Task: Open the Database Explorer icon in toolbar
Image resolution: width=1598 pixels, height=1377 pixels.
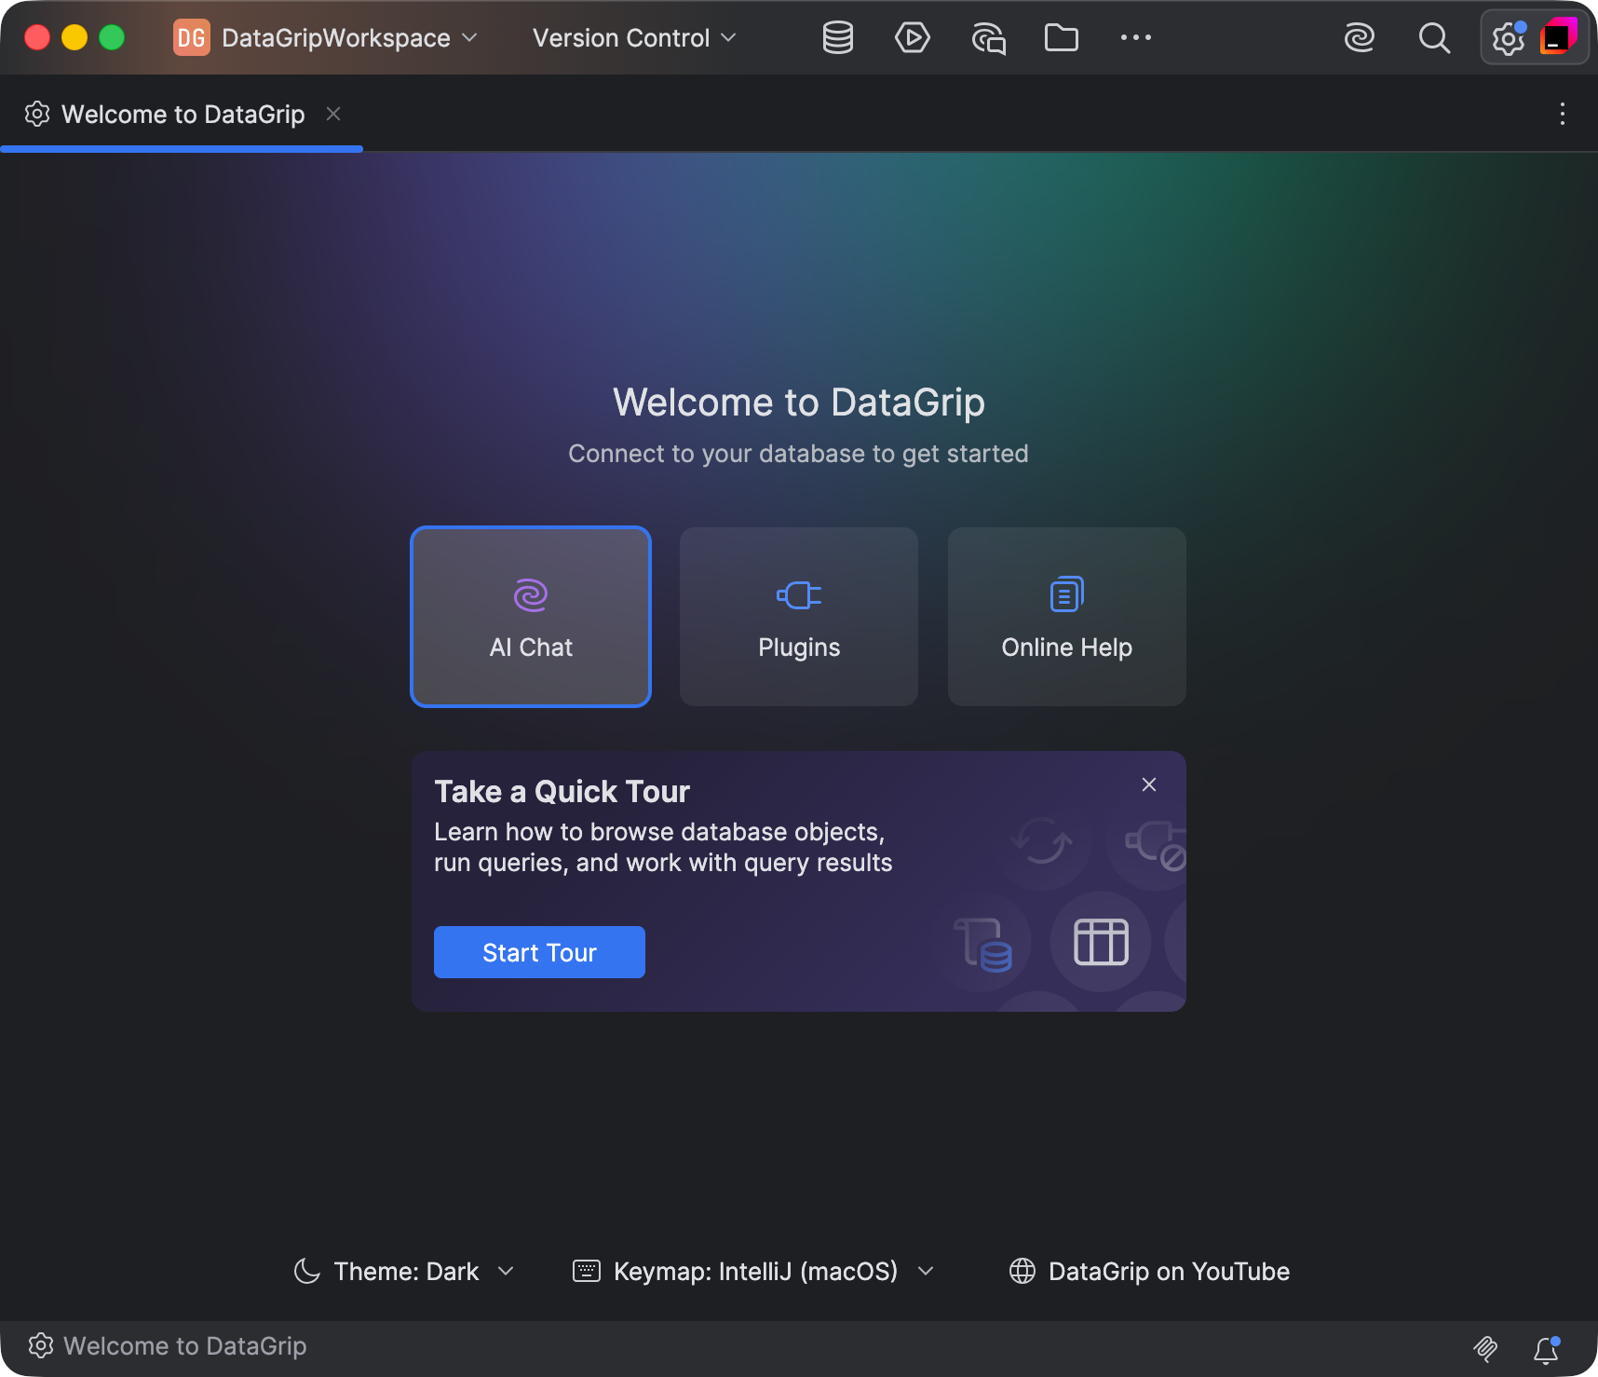Action: [x=838, y=38]
